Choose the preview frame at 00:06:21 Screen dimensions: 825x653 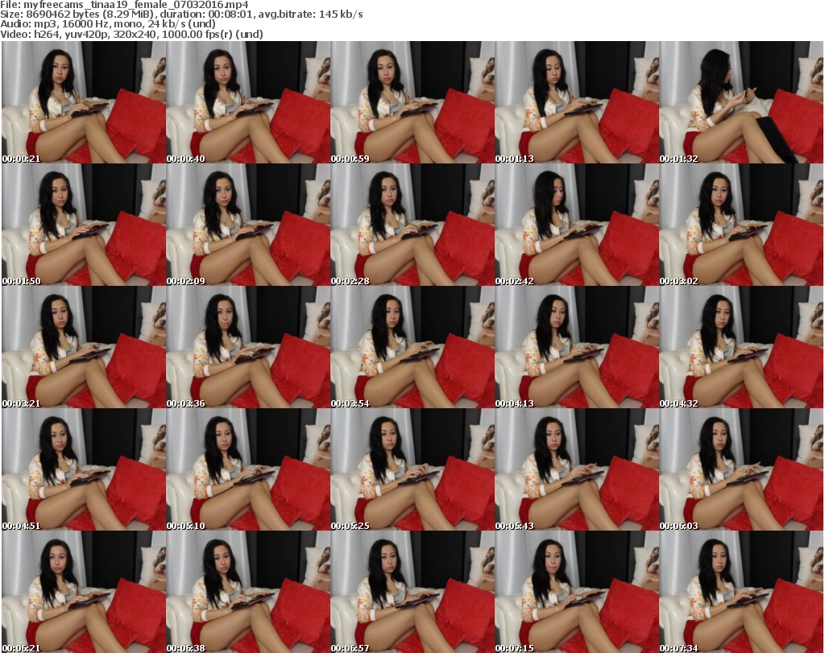84,592
